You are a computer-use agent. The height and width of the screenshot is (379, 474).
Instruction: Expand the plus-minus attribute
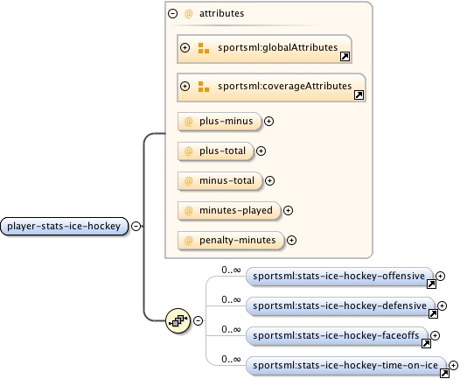click(x=268, y=122)
